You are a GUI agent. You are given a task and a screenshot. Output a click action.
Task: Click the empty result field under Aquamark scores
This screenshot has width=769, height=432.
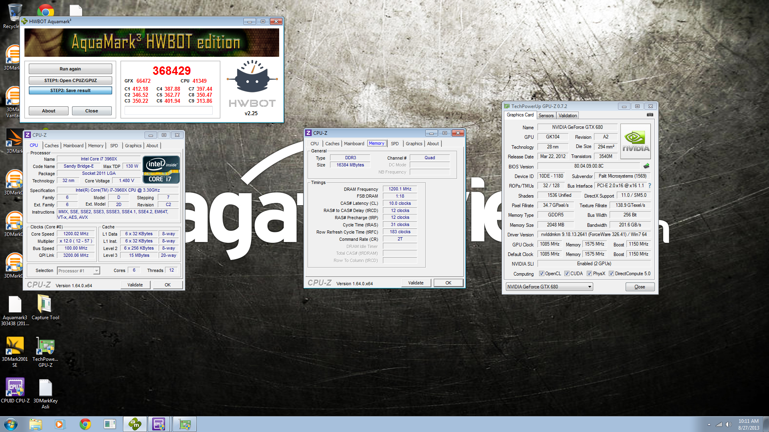click(x=169, y=111)
